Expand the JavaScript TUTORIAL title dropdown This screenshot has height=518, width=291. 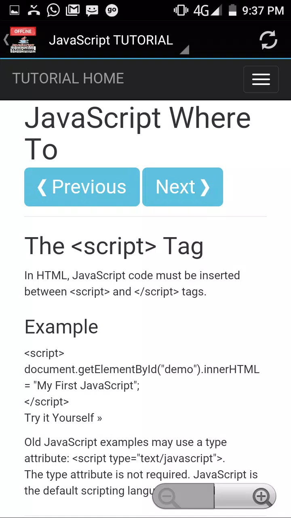click(x=111, y=40)
